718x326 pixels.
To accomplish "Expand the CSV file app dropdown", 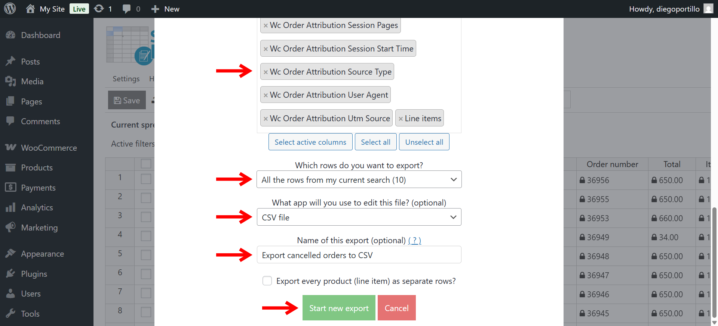I will [x=359, y=217].
